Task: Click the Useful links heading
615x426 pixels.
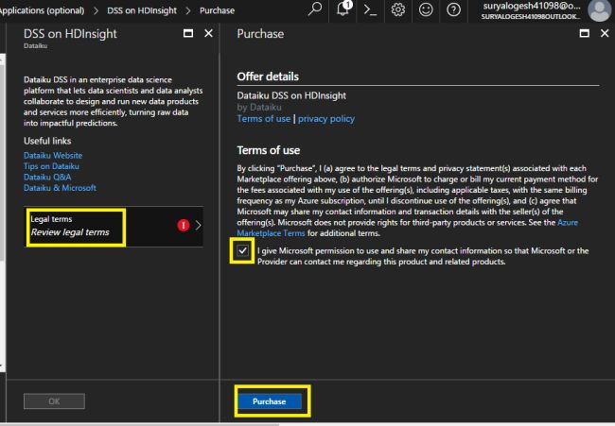Action: tap(47, 141)
